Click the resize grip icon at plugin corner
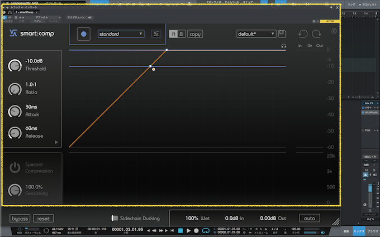This screenshot has width=380, height=237. [336, 222]
